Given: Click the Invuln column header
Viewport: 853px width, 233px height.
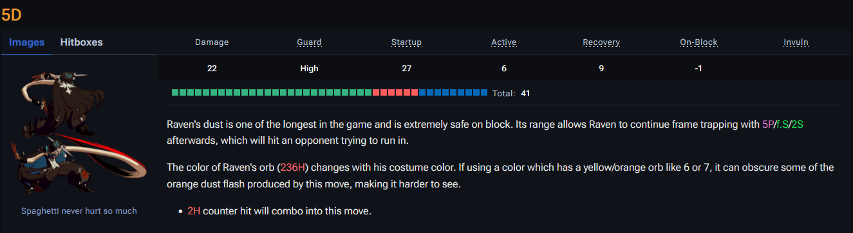Looking at the screenshot, I should (796, 42).
